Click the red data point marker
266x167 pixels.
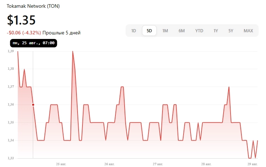[33, 105]
